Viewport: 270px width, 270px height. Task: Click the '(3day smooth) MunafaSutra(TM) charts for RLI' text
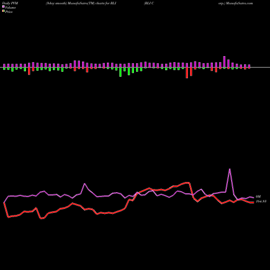point(81,3)
